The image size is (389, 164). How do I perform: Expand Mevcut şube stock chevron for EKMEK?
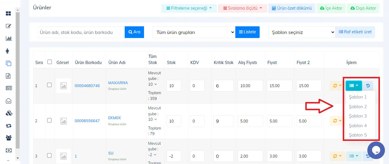click(155, 119)
